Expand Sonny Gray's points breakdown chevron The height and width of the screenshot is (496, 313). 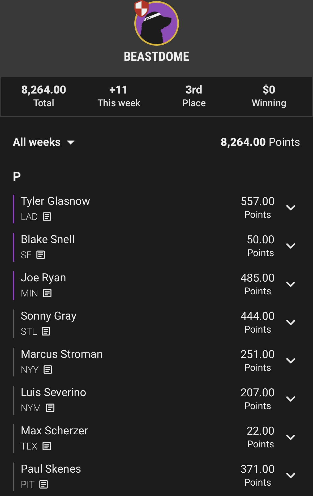(x=291, y=323)
